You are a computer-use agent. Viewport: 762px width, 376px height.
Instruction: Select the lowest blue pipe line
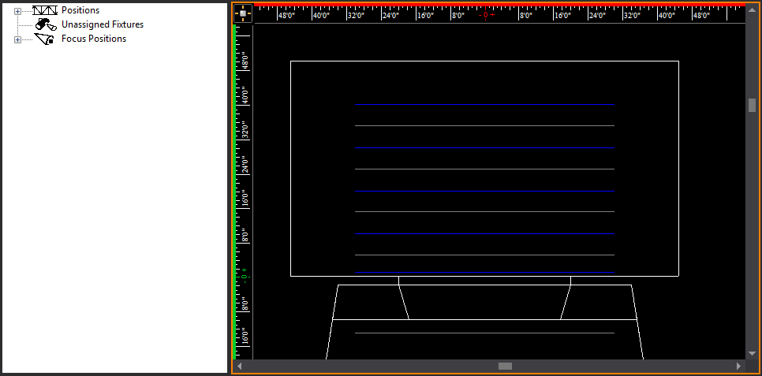tap(484, 233)
